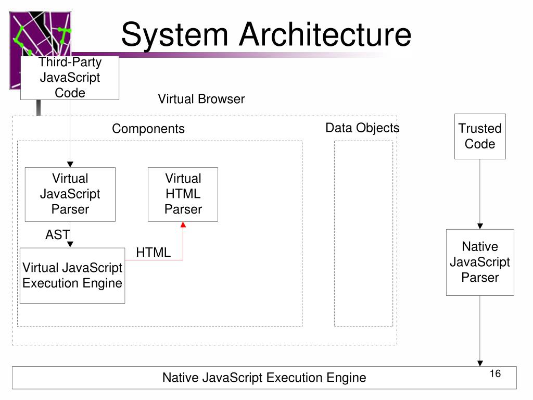Screen dimensions: 533x400
Task: Select the 'Native JavaScript Parser' box
Action: [480, 262]
